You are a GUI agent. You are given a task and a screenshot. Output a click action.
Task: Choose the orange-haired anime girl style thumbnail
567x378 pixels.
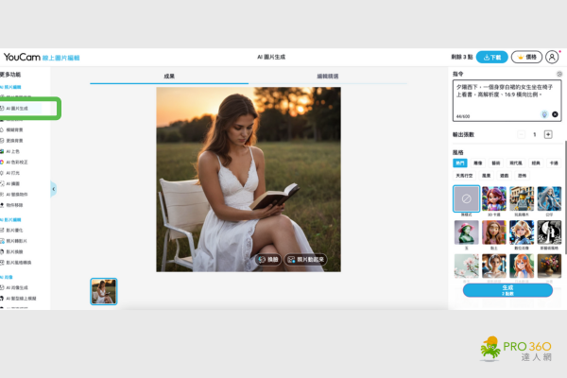coord(522,266)
